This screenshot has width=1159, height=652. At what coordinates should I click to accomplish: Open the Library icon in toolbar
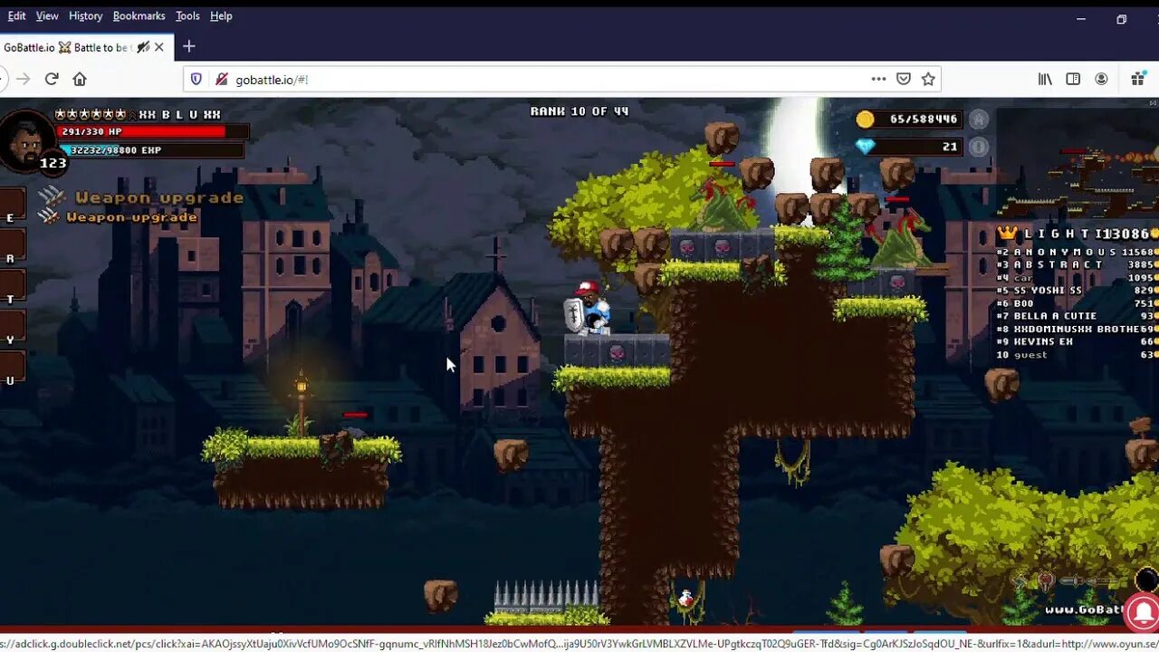point(1045,79)
